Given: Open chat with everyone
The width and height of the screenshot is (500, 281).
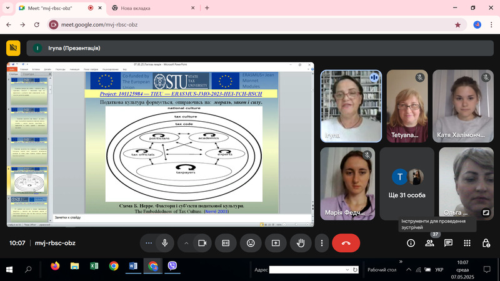Looking at the screenshot, I should (448, 243).
